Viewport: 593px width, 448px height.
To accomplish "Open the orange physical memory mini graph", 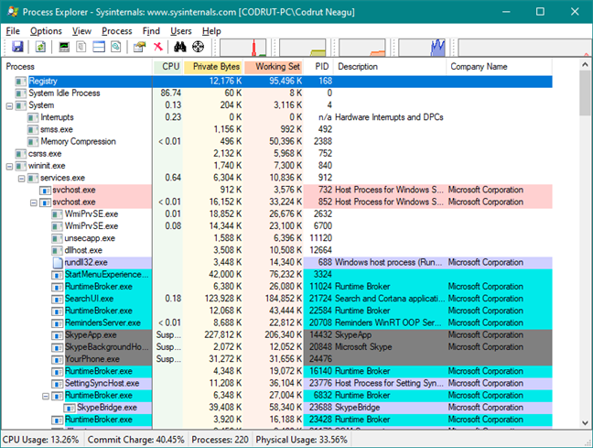I will [x=361, y=48].
